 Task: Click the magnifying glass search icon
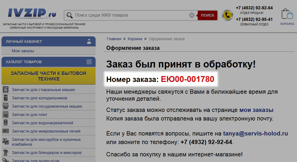(69, 15)
